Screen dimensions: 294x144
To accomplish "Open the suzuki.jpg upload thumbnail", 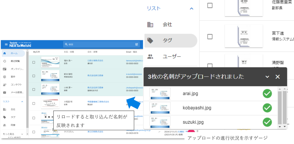I will [x=160, y=122].
